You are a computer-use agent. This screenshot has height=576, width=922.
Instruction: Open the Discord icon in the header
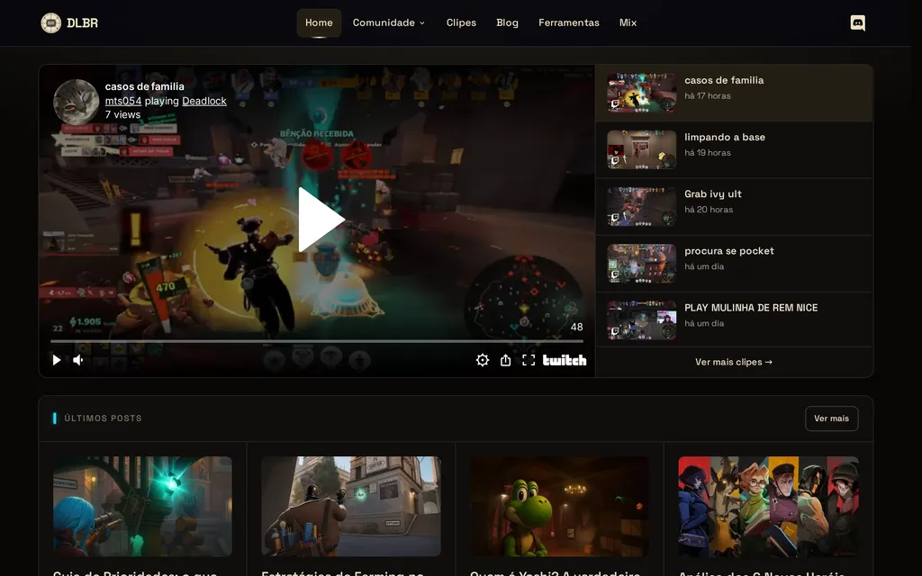(x=857, y=22)
